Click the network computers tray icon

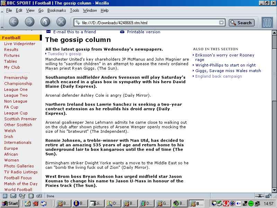(257, 203)
